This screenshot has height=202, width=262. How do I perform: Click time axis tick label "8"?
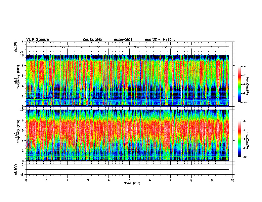191,180
